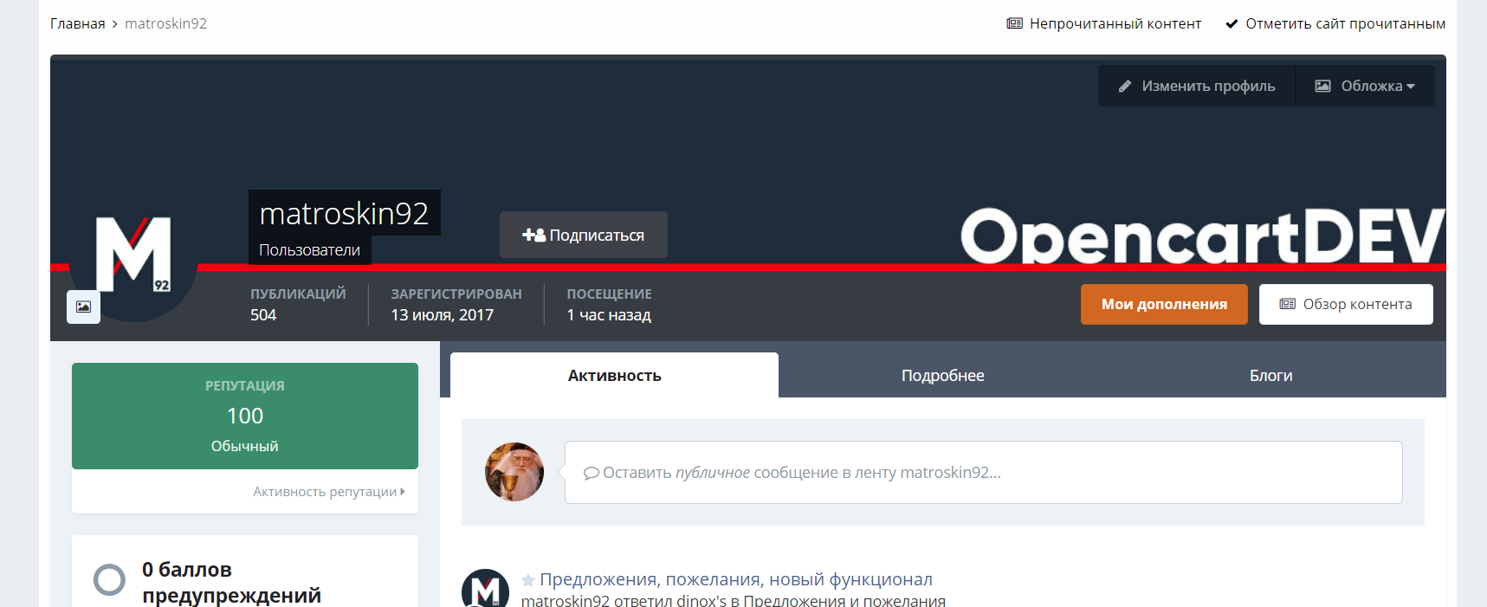This screenshot has height=607, width=1487.
Task: Mark site read via Отметить сайт прочитанным
Action: [x=1335, y=23]
